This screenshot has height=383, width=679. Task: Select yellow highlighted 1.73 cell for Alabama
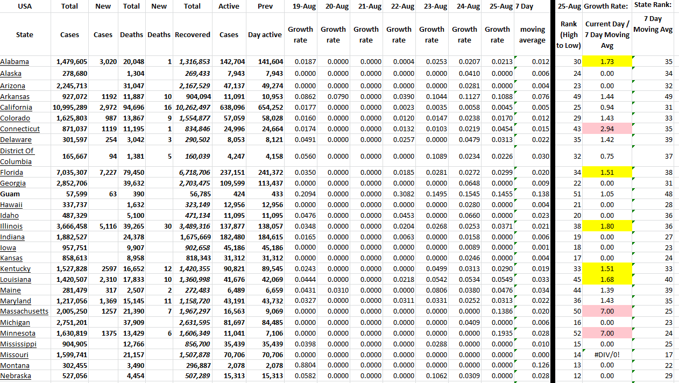[607, 62]
